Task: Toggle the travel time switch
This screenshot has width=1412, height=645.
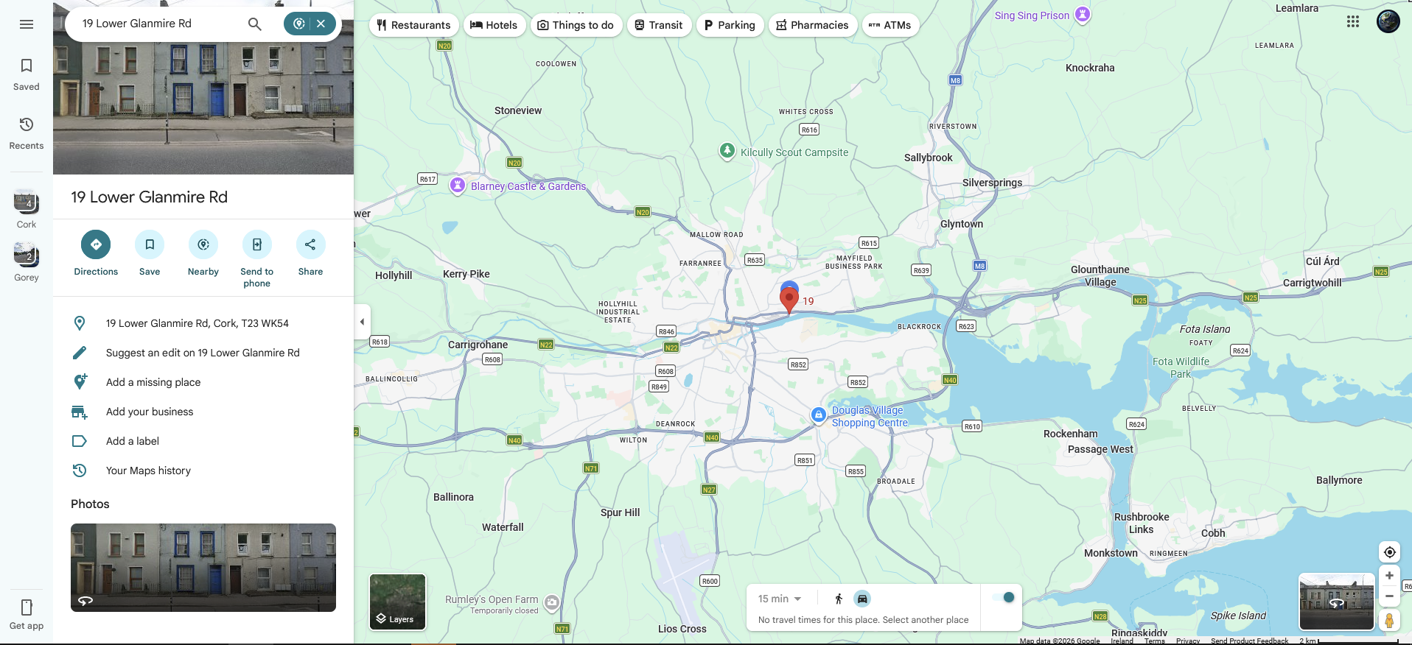Action: click(x=1004, y=597)
